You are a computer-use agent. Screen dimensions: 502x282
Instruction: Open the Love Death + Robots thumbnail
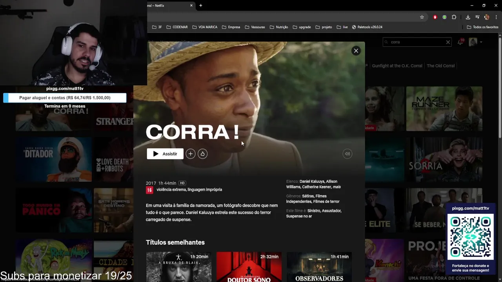pos(114,159)
